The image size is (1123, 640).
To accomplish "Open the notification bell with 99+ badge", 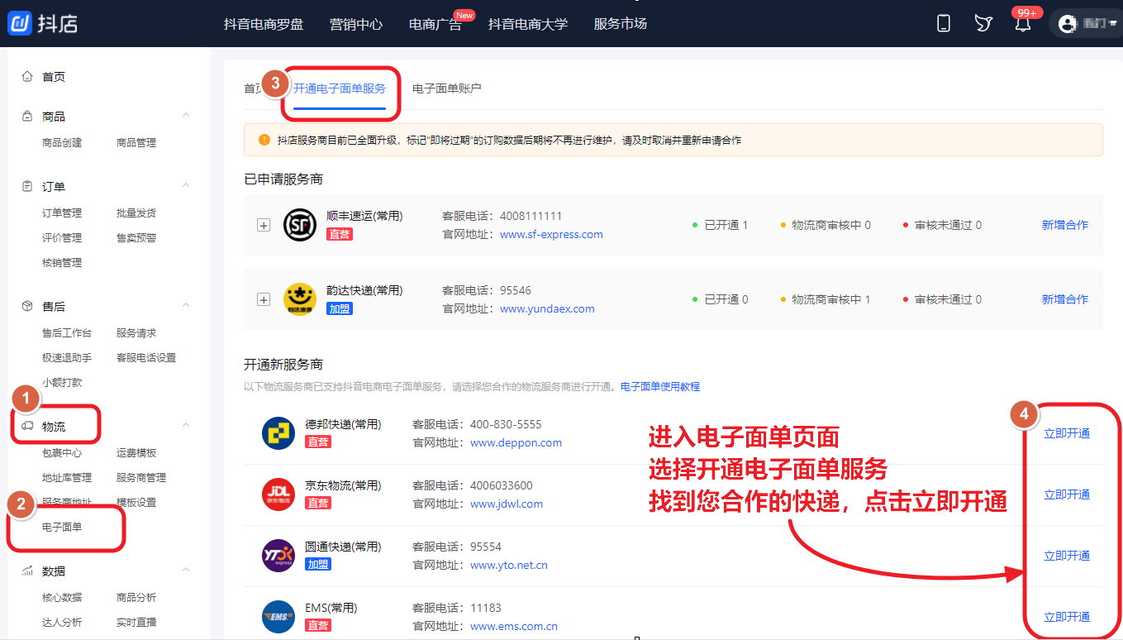I will [x=1023, y=23].
